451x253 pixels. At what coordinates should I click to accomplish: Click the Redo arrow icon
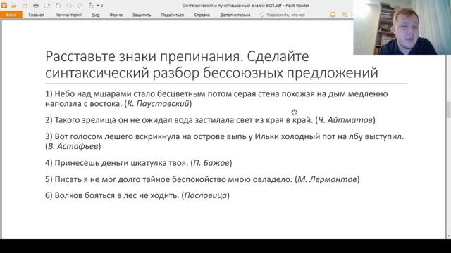click(80, 6)
